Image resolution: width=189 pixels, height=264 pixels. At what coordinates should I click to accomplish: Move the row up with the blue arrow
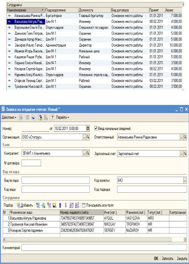tap(60, 205)
